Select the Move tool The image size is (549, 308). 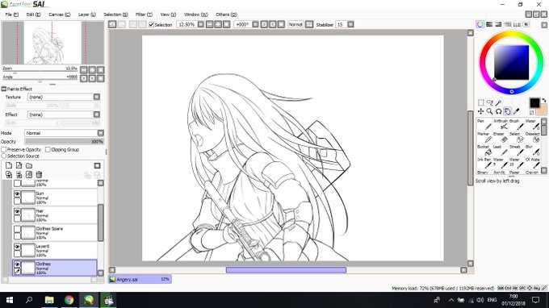click(480, 111)
